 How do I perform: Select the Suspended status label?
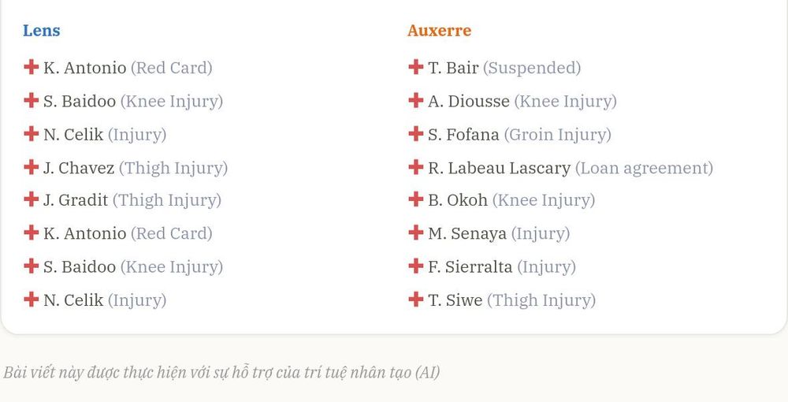pyautogui.click(x=532, y=68)
